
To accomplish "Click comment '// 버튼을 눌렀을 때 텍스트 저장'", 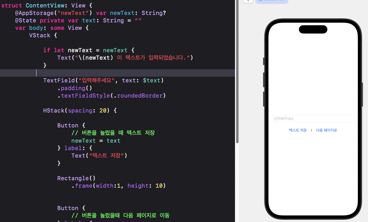I will pos(113,133).
